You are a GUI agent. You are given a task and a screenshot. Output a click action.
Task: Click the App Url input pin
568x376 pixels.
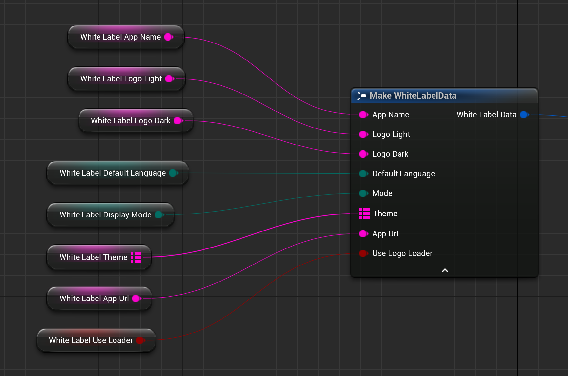click(363, 234)
